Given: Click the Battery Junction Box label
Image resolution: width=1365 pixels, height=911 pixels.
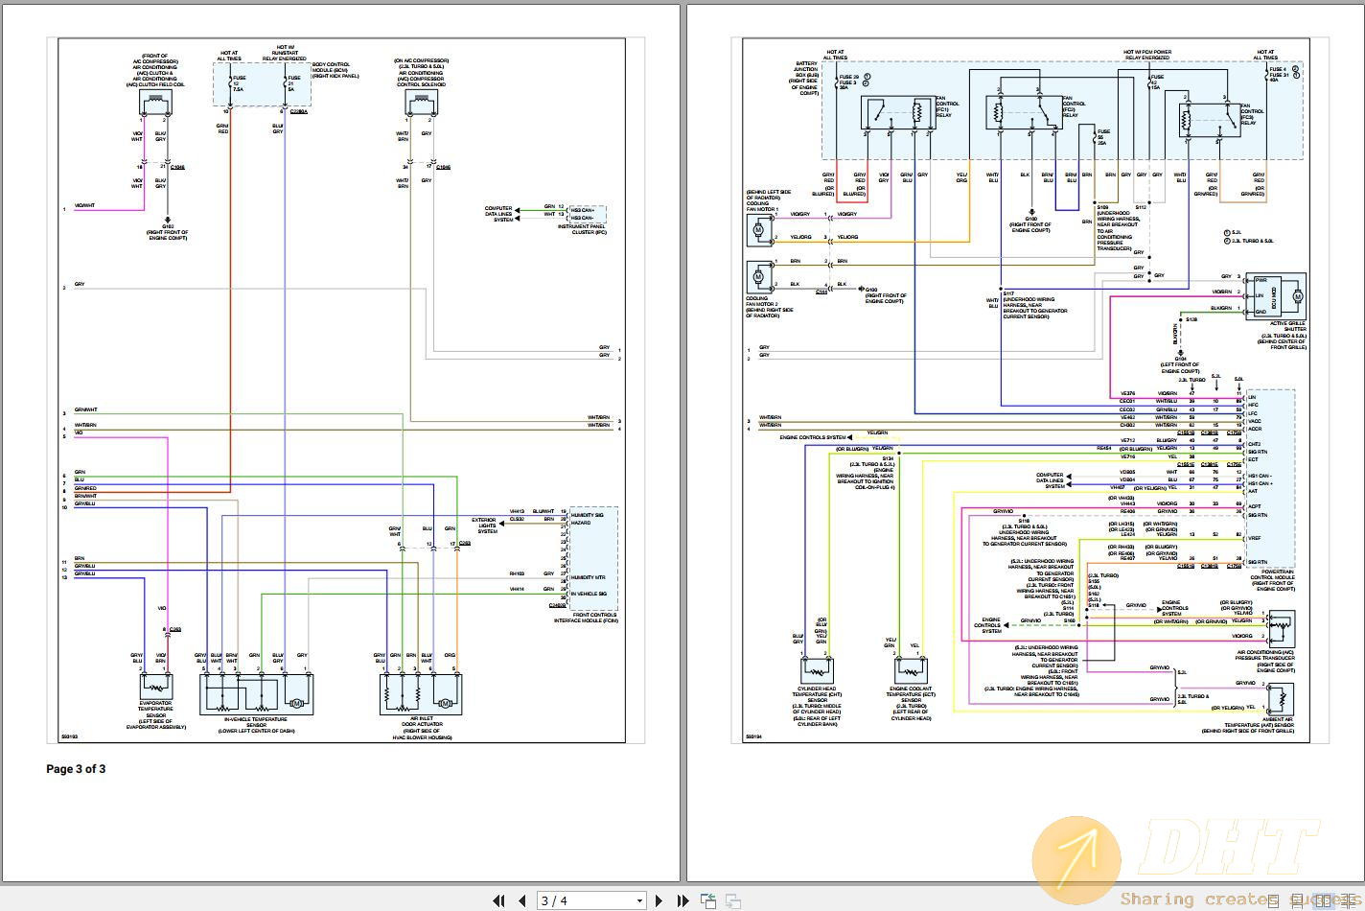Looking at the screenshot, I should point(805,78).
